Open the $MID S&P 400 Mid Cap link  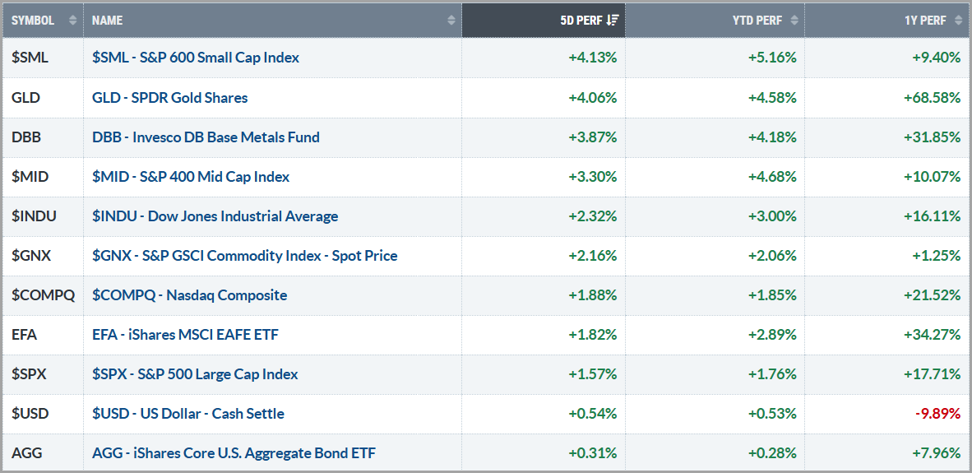click(x=191, y=176)
